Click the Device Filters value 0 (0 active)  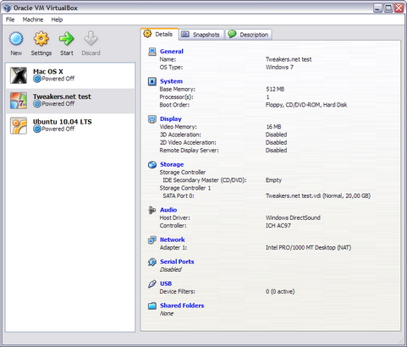[x=280, y=291]
